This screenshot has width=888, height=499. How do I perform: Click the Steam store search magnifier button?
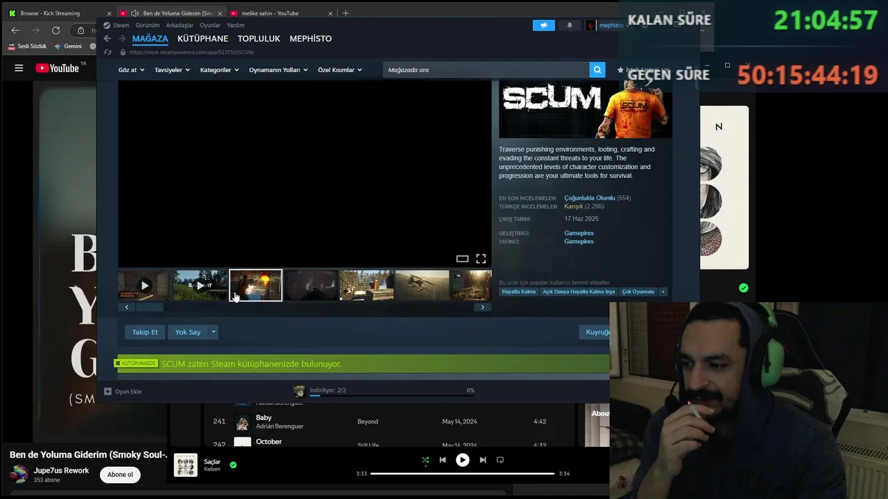597,70
